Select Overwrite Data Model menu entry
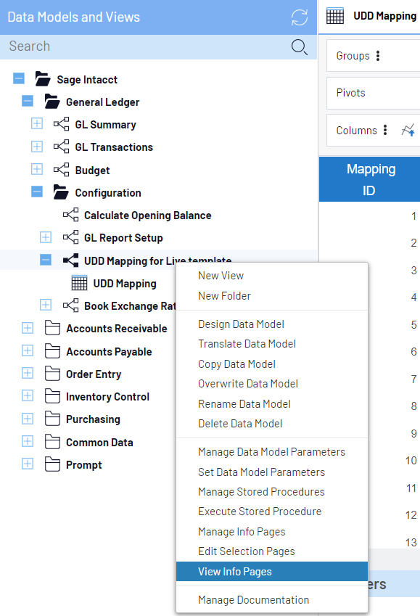This screenshot has width=420, height=616. 272,384
